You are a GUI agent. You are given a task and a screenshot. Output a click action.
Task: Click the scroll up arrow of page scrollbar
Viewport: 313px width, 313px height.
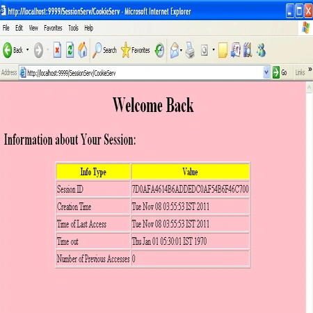[x=310, y=88]
